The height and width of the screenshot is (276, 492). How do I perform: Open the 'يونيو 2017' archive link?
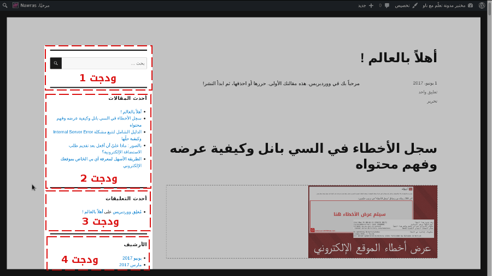click(x=132, y=258)
